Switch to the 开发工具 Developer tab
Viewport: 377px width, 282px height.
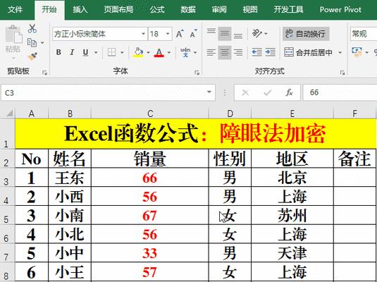[x=288, y=10]
